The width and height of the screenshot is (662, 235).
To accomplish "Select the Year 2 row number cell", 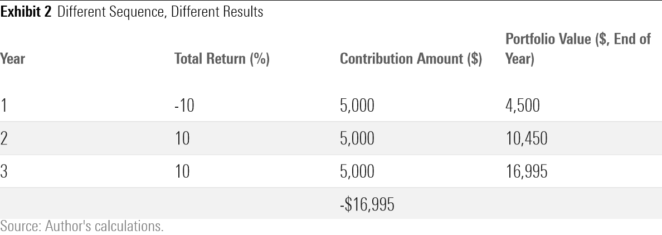I will (4, 139).
